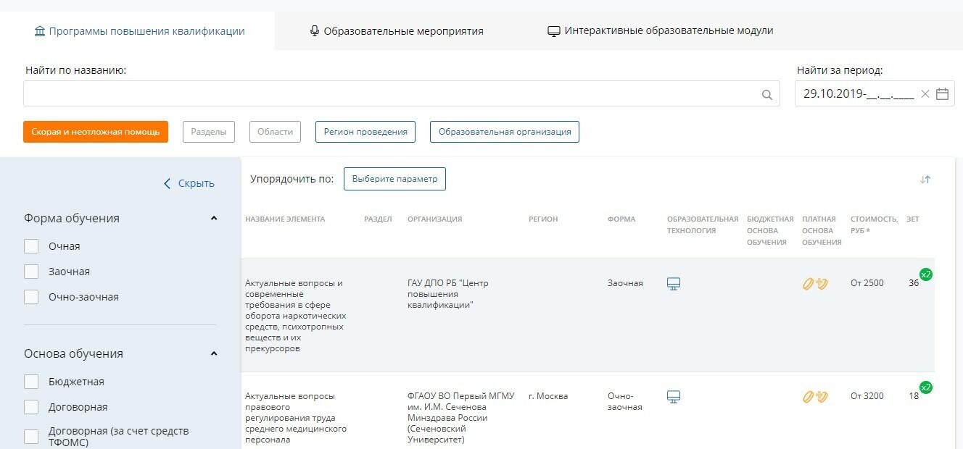Collapse the Форма обучения section

[214, 218]
